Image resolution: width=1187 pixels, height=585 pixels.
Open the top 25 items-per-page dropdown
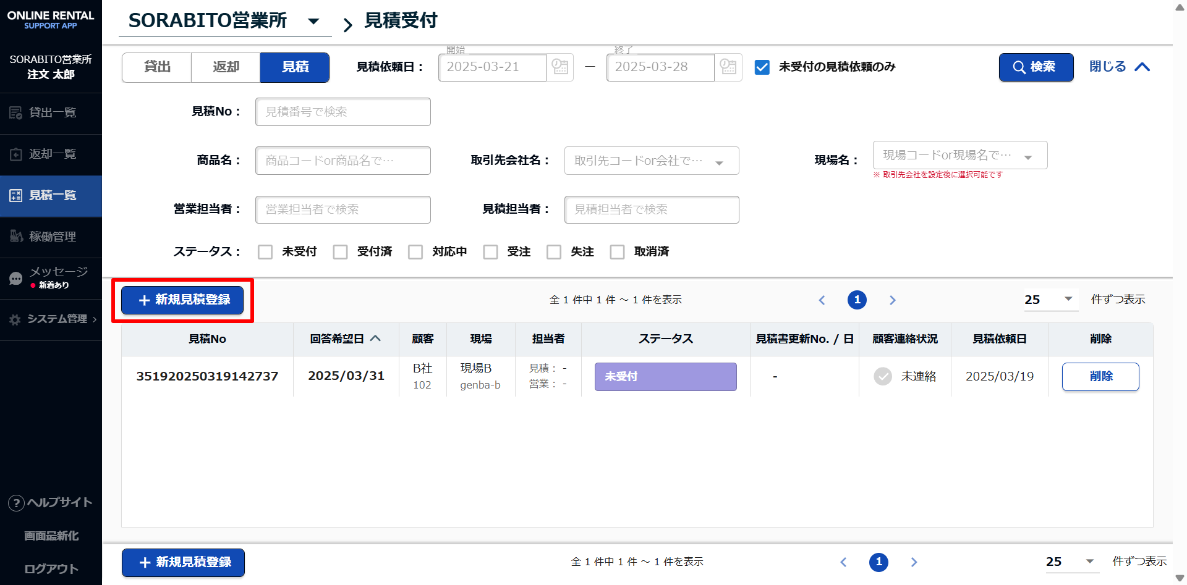tap(1050, 300)
